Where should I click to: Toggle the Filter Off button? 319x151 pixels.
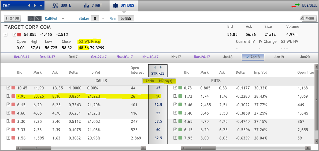pyautogui.click(x=12, y=18)
